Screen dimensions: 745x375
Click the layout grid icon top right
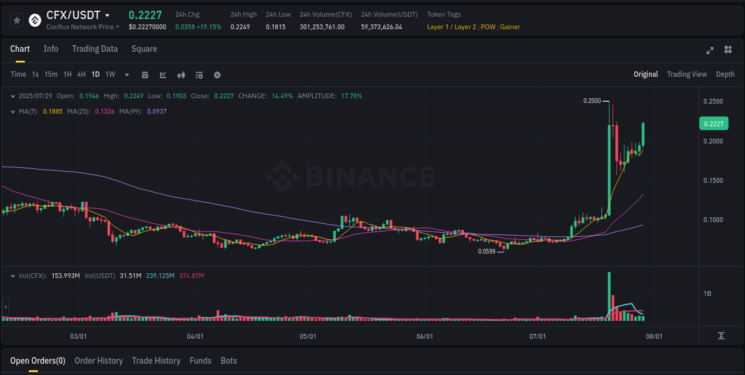[x=728, y=51]
